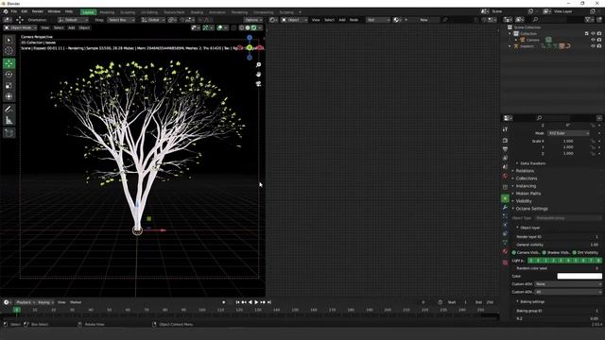Open the Output properties tab

505,149
